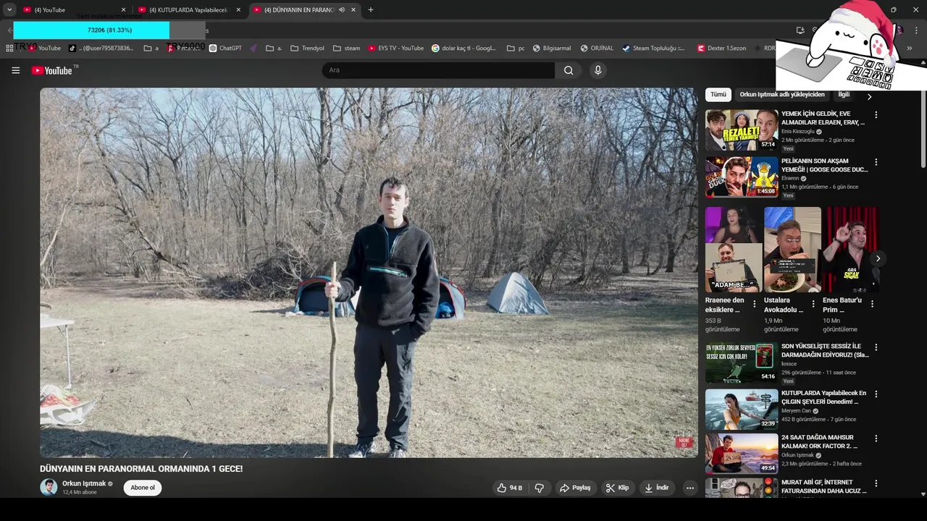The height and width of the screenshot is (521, 927).
Task: Focus the 'Ara' search field
Action: pos(438,70)
